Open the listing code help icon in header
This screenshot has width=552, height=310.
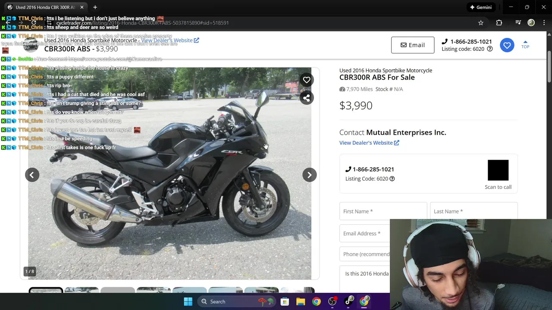pyautogui.click(x=489, y=49)
